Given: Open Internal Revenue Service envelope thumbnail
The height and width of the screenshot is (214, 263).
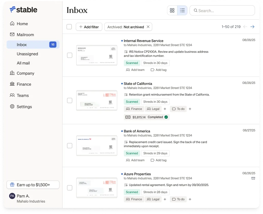Looking at the screenshot, I should (97, 55).
